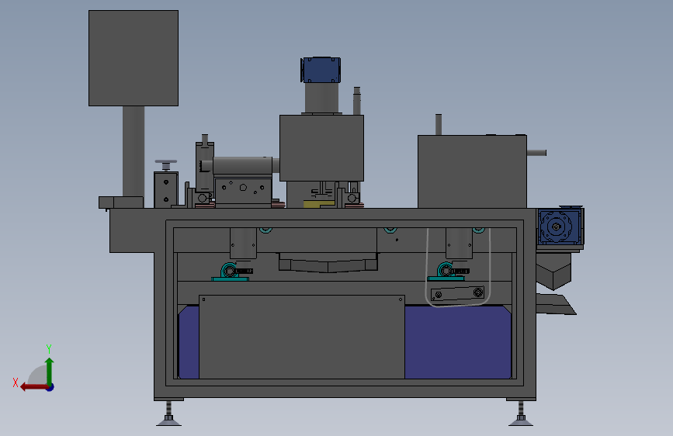The width and height of the screenshot is (673, 436).
Task: Select the blue gearbox on the right side
Action: coord(559,227)
